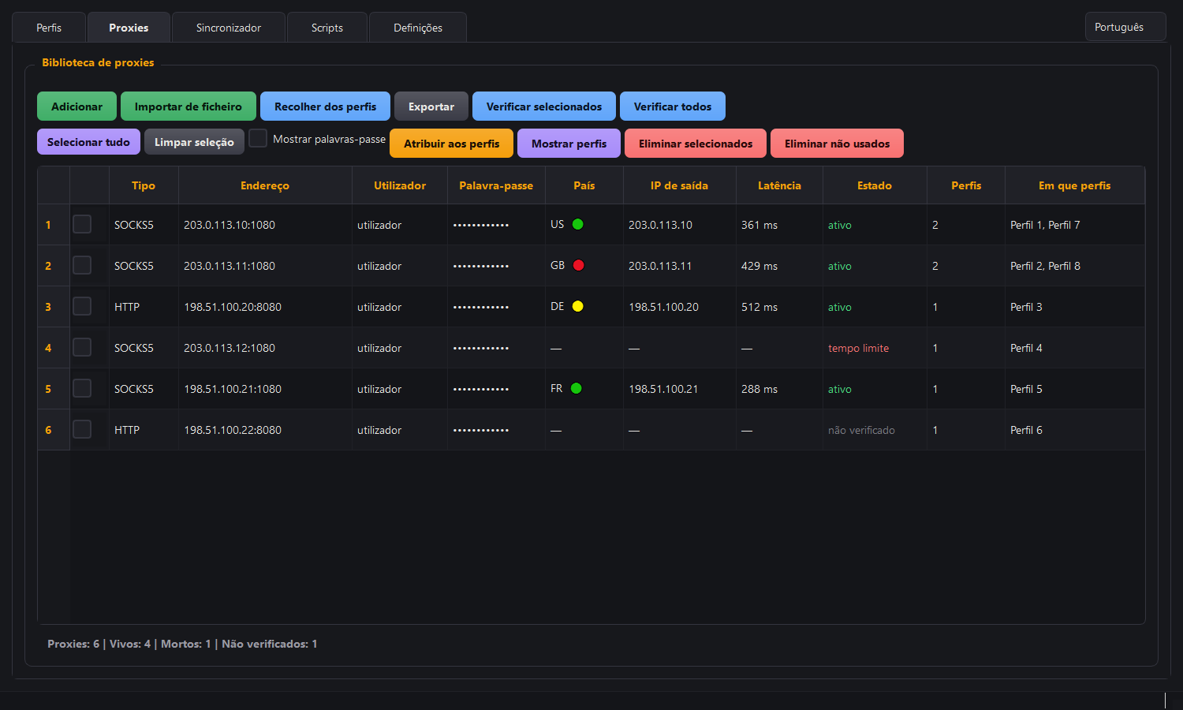Image resolution: width=1183 pixels, height=710 pixels.
Task: Click the '288 ms' latency cell
Action: point(779,389)
